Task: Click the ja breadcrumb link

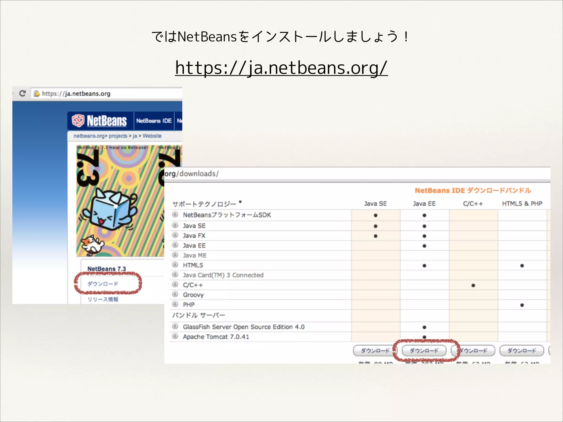Action: [x=135, y=136]
